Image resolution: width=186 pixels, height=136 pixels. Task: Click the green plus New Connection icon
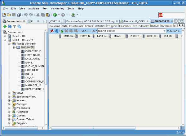5,26
